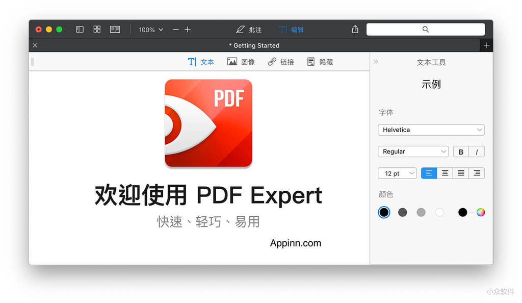Align text center

click(445, 173)
